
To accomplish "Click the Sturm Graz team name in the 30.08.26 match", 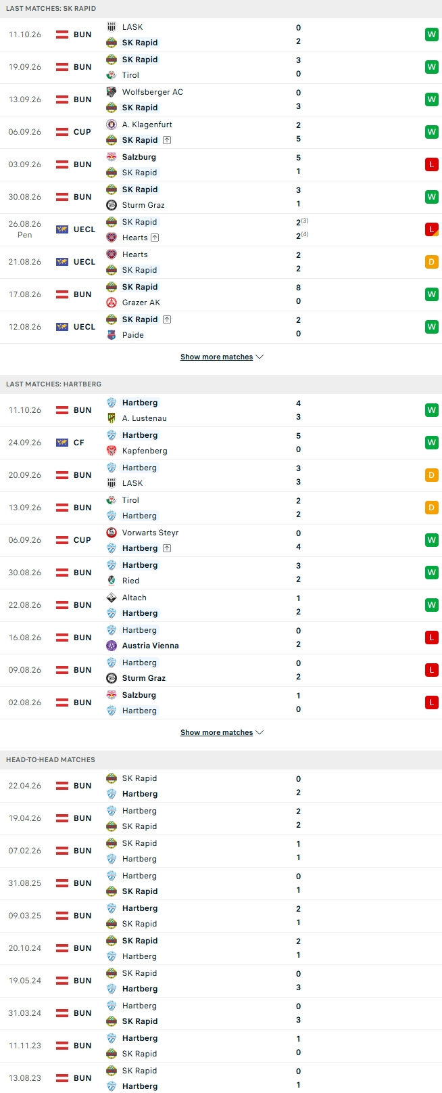I will click(143, 205).
